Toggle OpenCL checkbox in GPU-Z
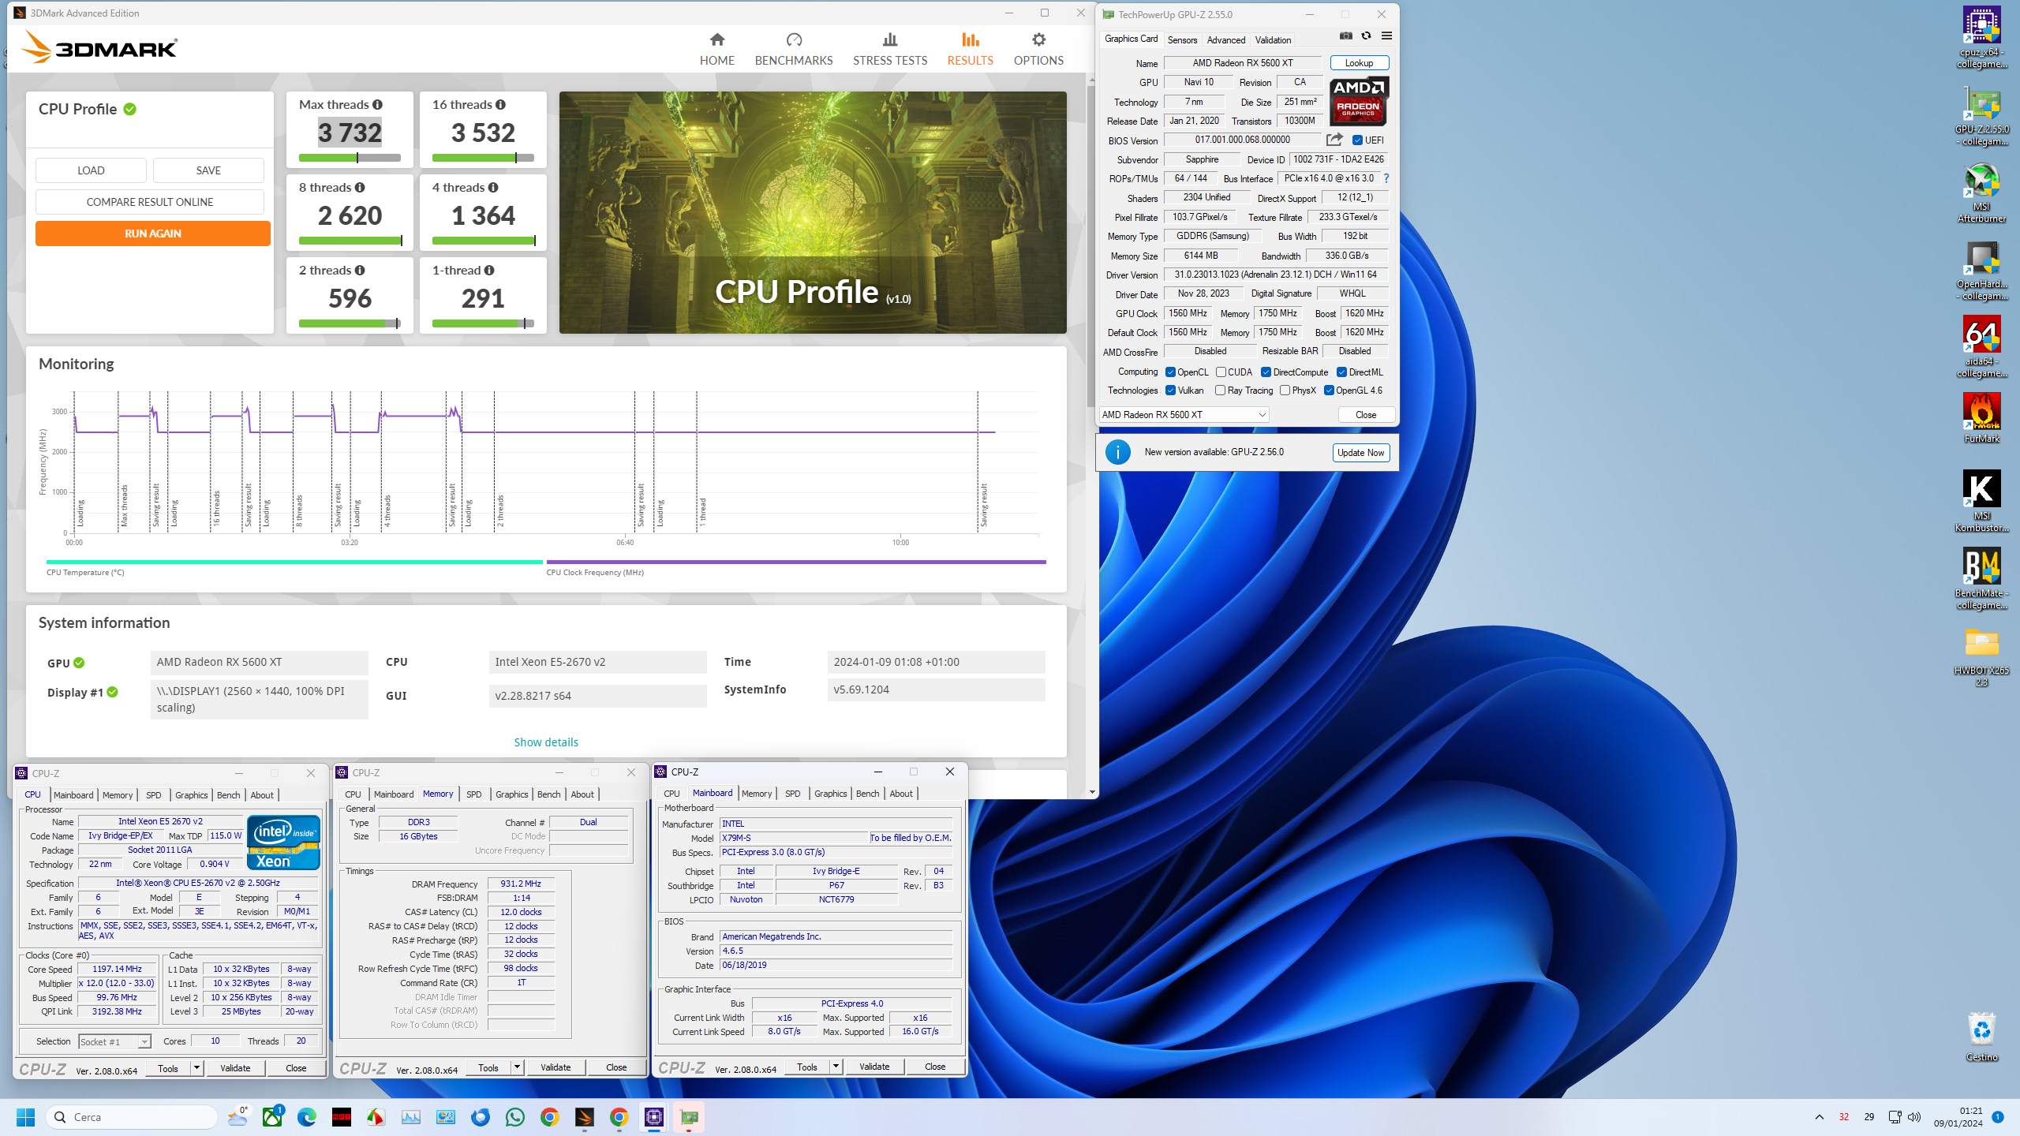The image size is (2020, 1136). pyautogui.click(x=1171, y=372)
